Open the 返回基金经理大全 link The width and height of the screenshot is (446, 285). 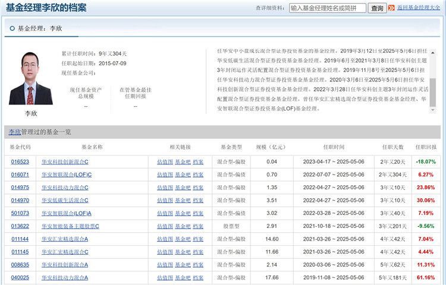pos(418,8)
